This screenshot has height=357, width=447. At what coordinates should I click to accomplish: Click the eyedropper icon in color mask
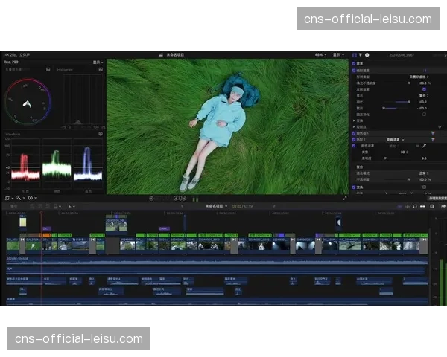pos(425,147)
